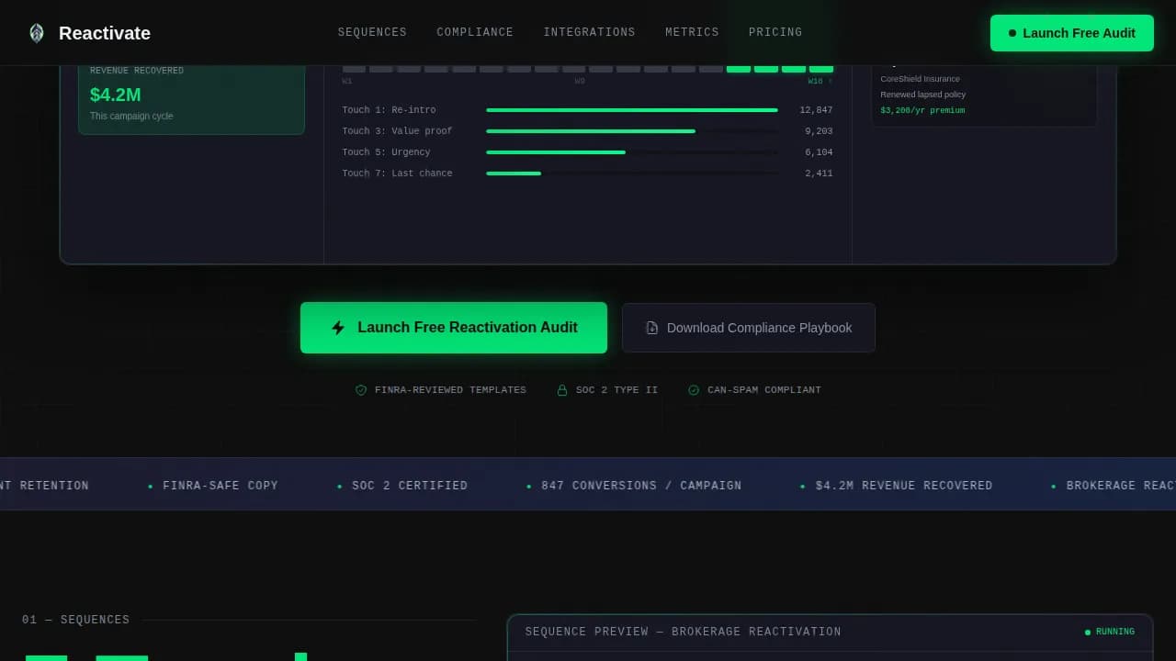Screen dimensions: 1176x661
Task: Open the Reactivate home link text
Action: pyautogui.click(x=105, y=33)
